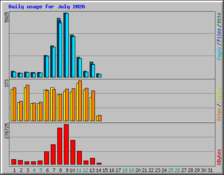
Task: Click the day 7 pages bar
Action: (x=54, y=62)
